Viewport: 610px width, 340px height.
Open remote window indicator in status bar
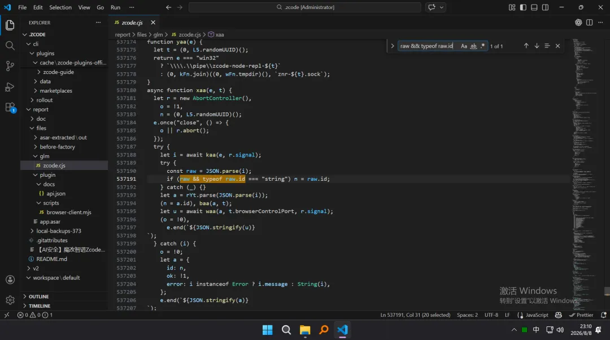(7, 315)
